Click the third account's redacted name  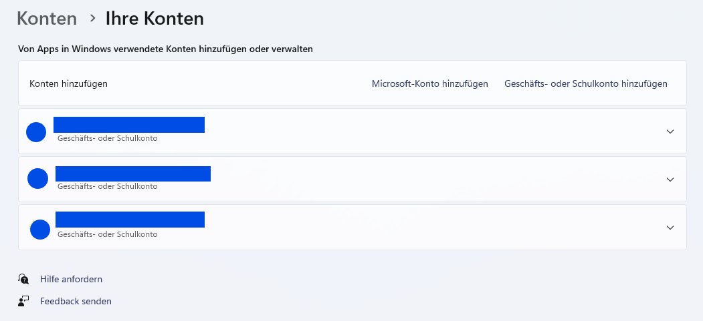tap(130, 220)
